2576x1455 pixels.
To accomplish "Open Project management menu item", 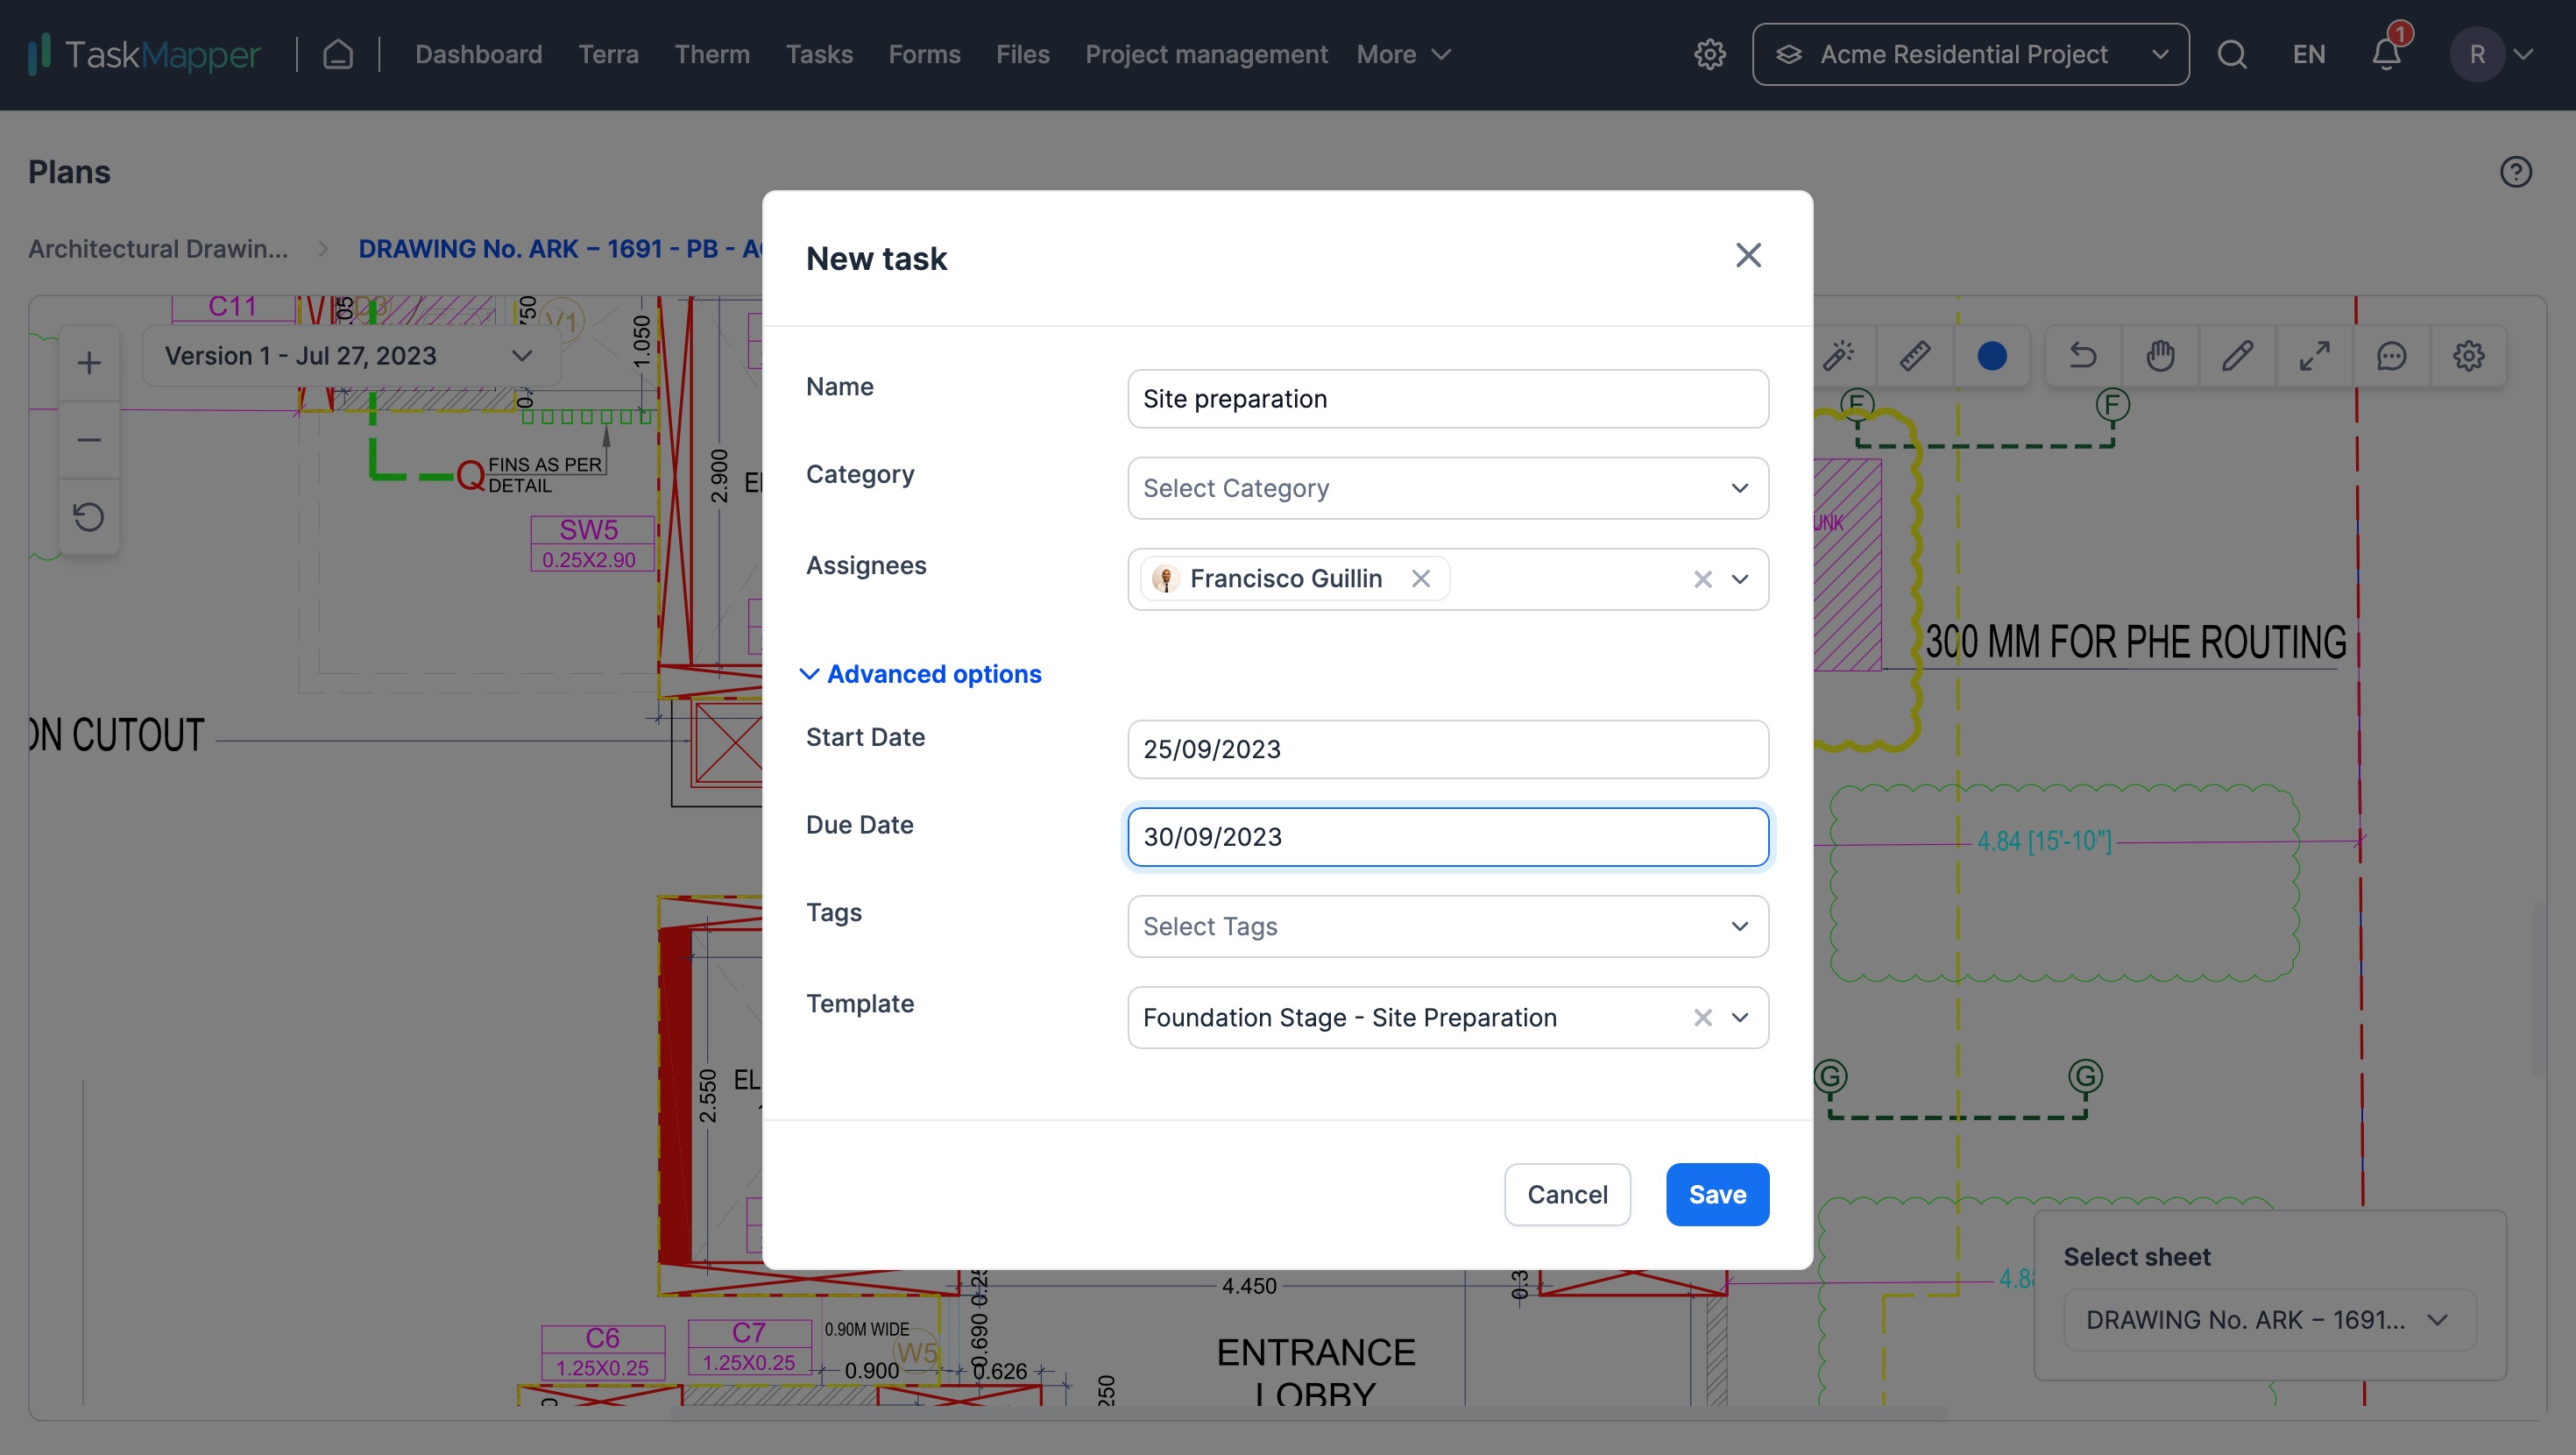I will coord(1206,54).
